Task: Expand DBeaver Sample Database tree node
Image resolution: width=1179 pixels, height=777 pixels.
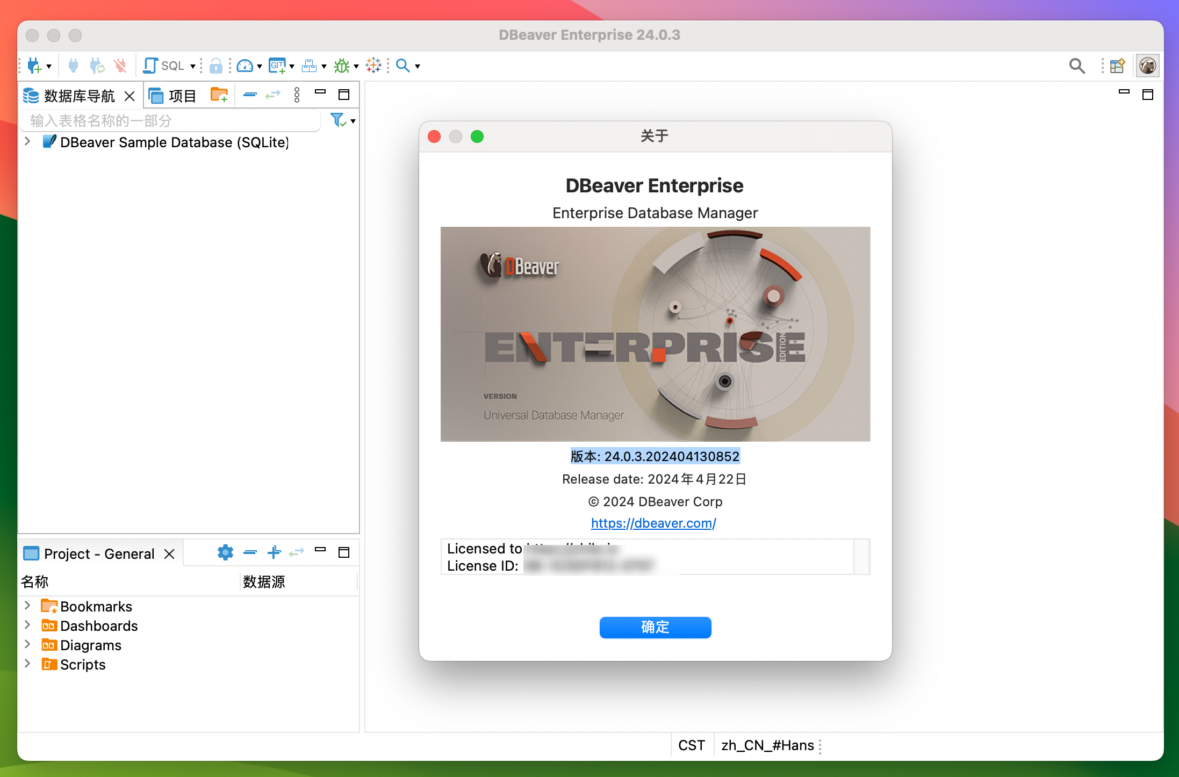Action: pyautogui.click(x=27, y=142)
